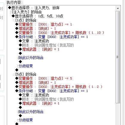Select the '文章 : 注灵成功' row inside the [1点] branch
The width and height of the screenshot is (125, 125).
[x=34, y=41]
